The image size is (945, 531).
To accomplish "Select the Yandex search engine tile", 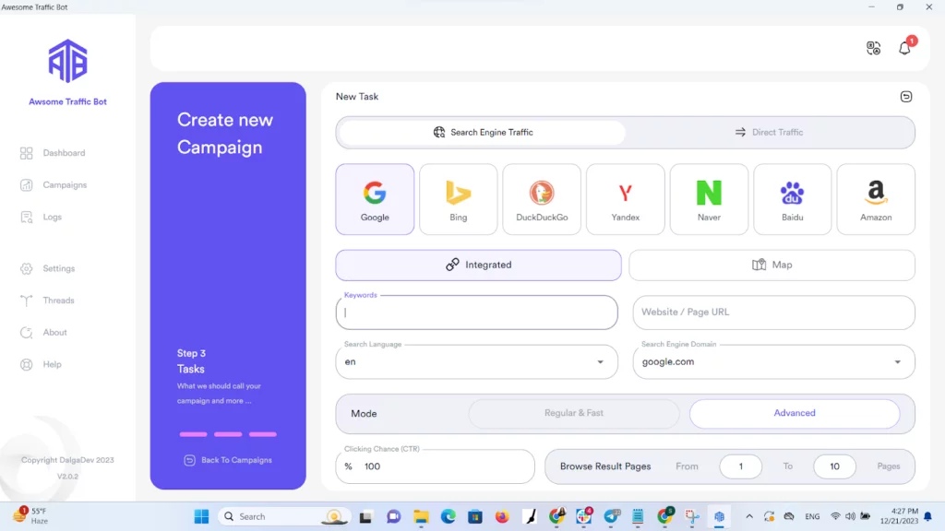I will coord(626,199).
